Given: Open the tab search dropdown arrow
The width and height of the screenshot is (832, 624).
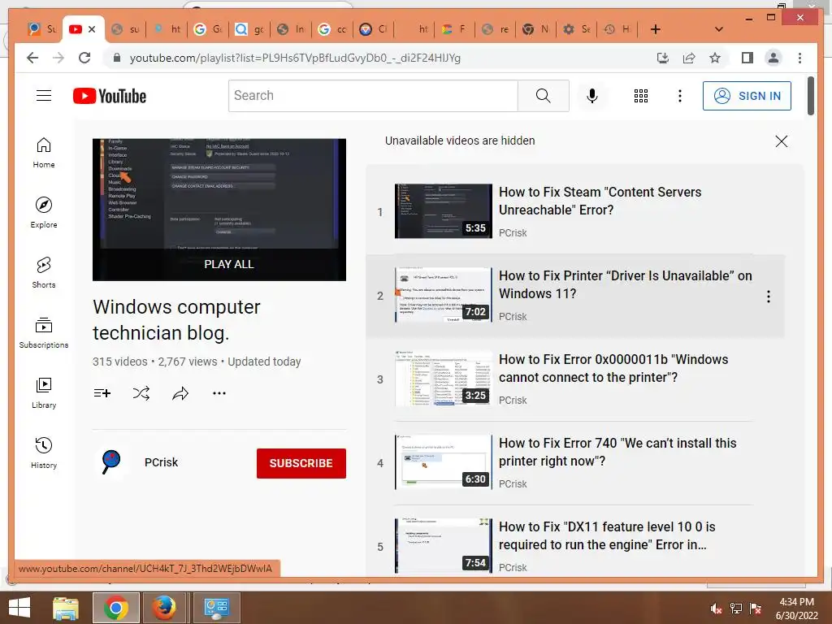Looking at the screenshot, I should coord(719,29).
